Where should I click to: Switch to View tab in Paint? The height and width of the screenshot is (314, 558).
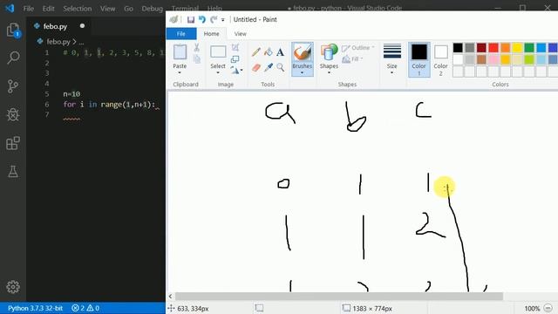pos(241,34)
